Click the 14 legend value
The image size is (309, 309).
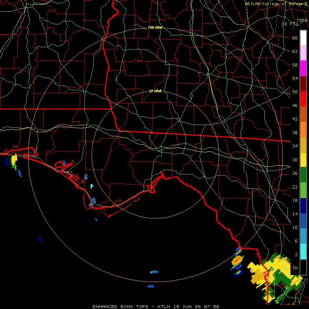[295, 214]
